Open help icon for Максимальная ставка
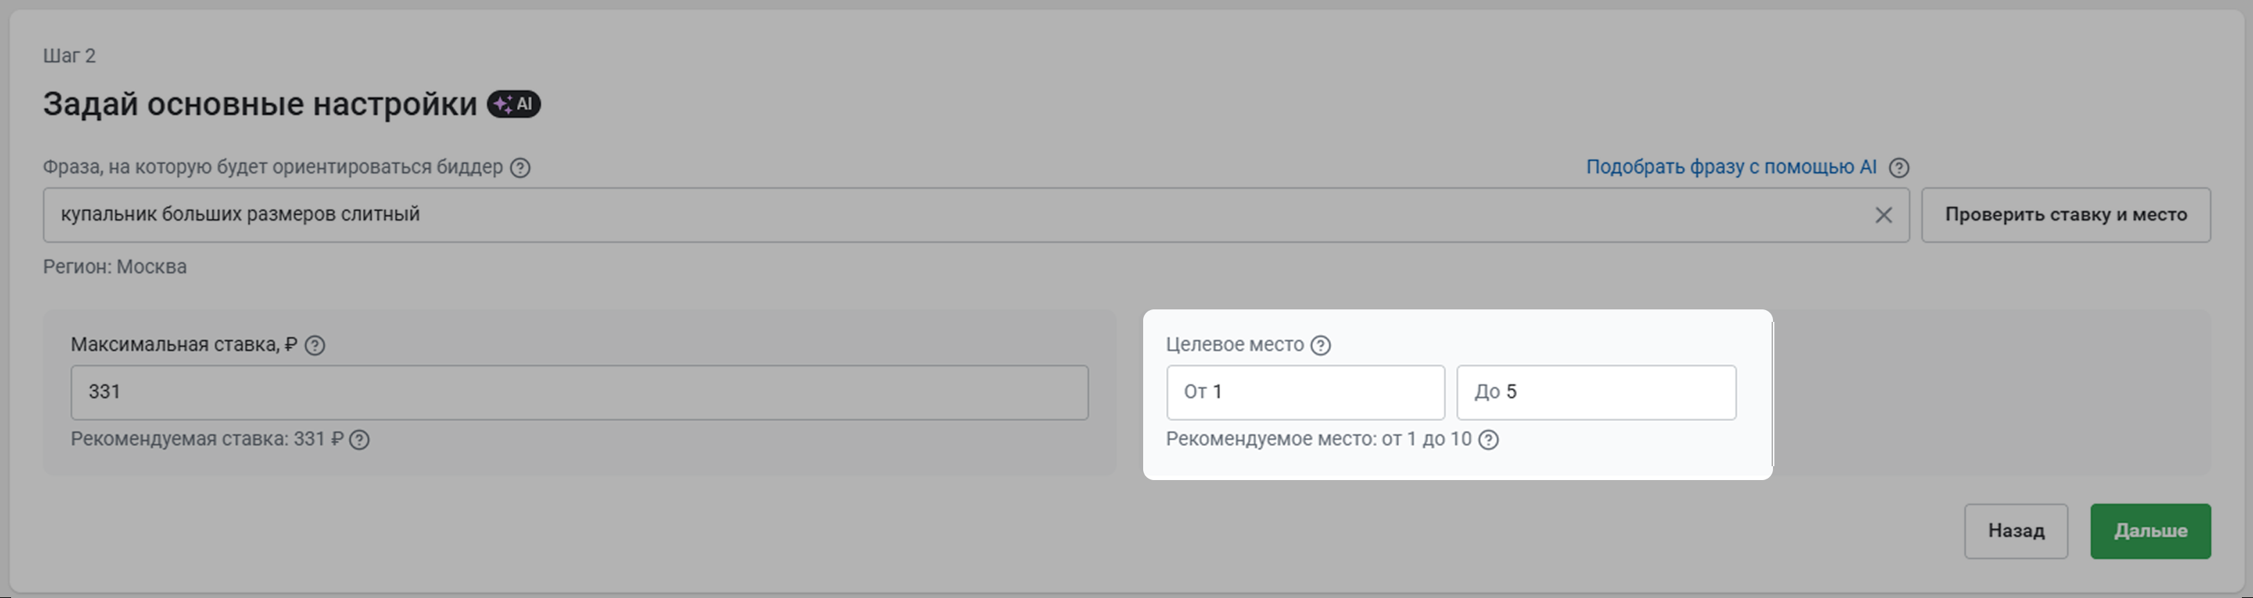This screenshot has width=2253, height=598. click(315, 345)
